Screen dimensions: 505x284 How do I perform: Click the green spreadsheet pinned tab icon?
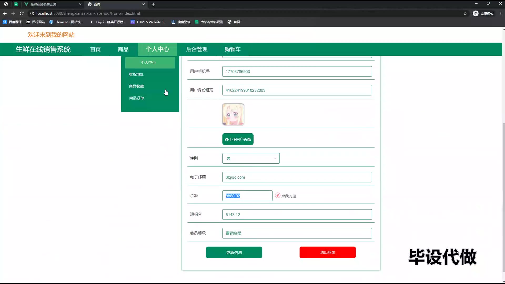coord(16,4)
